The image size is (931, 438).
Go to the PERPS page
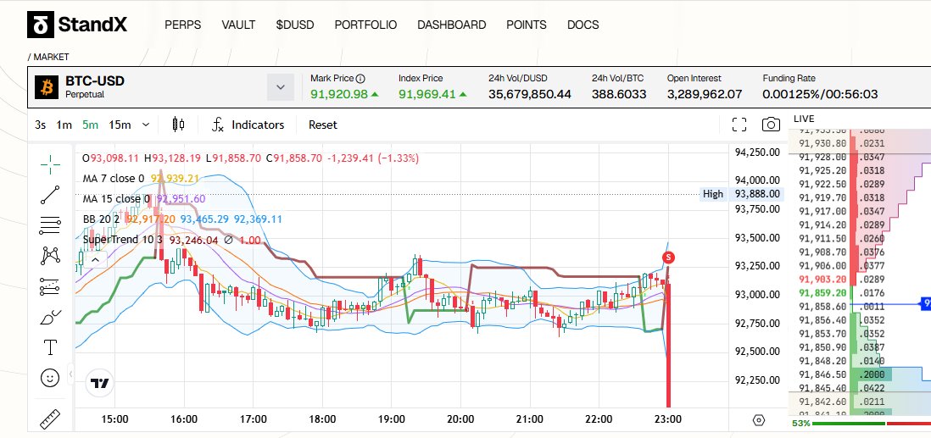(183, 25)
